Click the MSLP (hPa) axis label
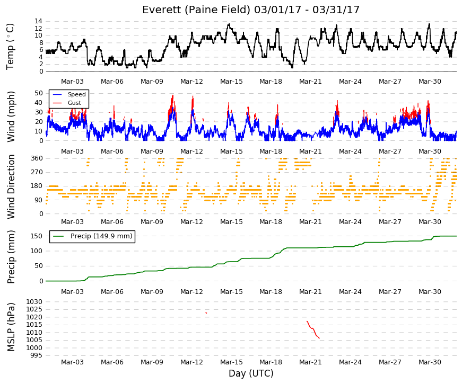This screenshot has height=384, width=462. pyautogui.click(x=11, y=327)
